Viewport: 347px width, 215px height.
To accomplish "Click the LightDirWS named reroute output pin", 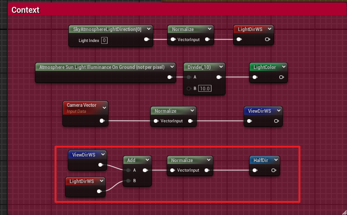I will tap(267, 40).
